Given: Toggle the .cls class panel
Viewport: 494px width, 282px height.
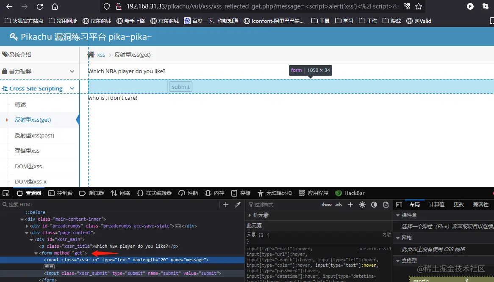Looking at the screenshot, I should click(339, 205).
